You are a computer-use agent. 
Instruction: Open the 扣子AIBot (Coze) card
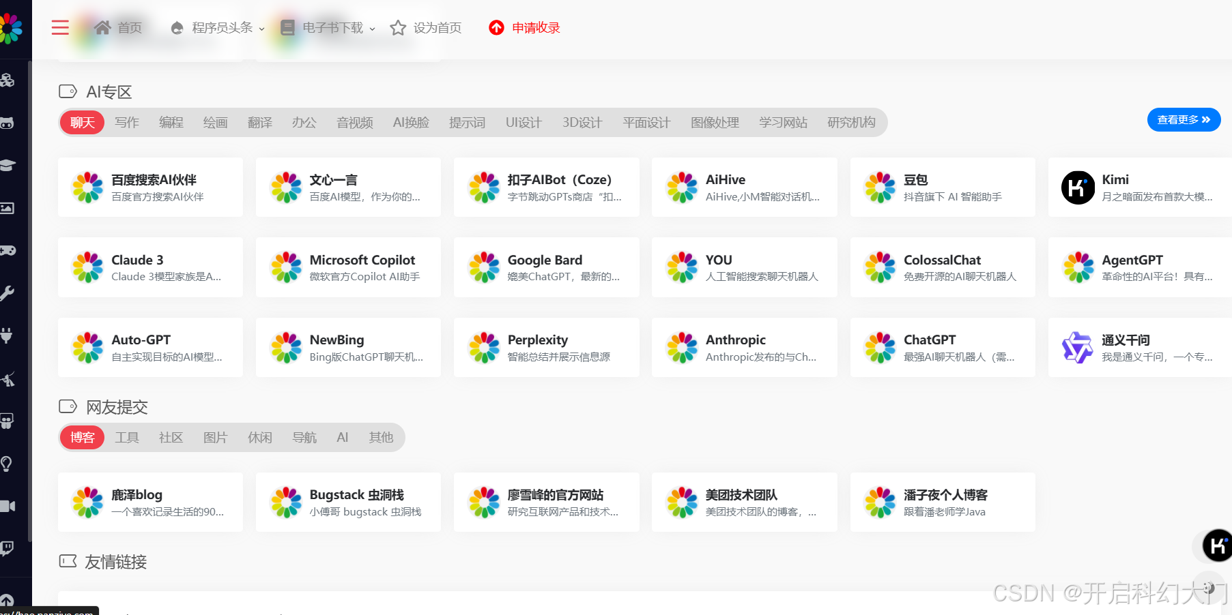(546, 187)
